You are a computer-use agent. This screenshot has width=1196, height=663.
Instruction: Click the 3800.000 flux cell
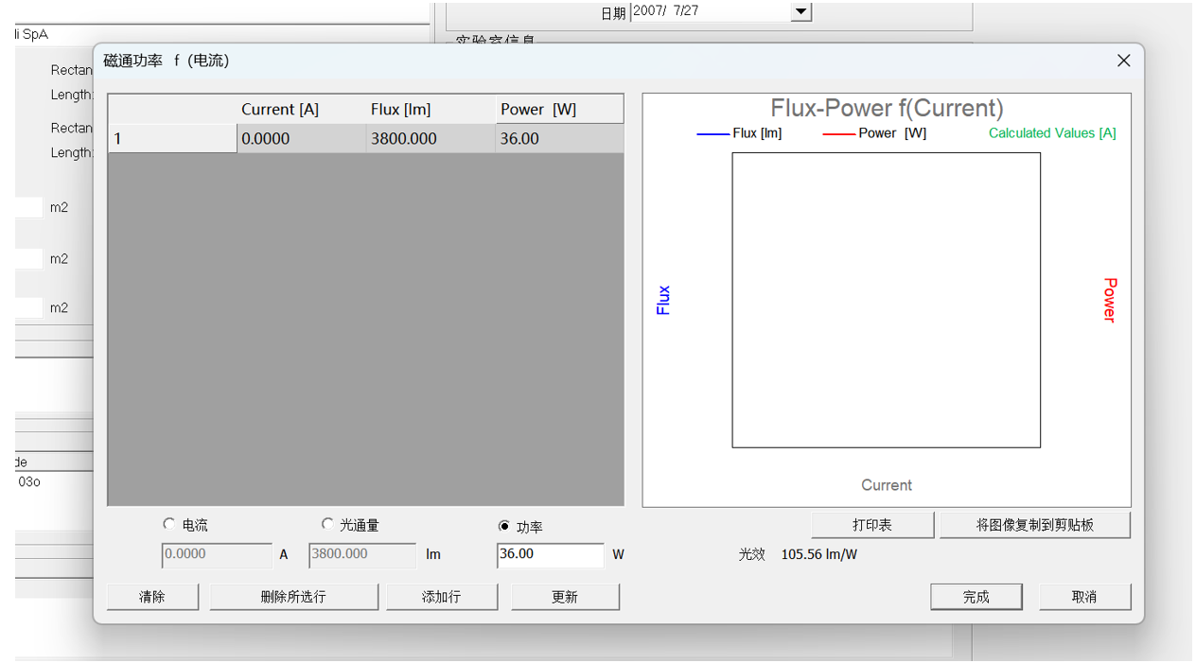(431, 139)
